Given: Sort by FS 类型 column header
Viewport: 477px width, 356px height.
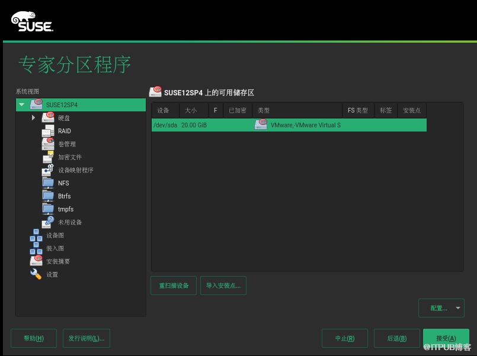Looking at the screenshot, I should [358, 110].
